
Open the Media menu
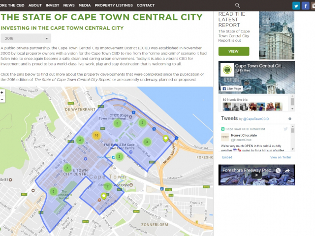point(85,5)
